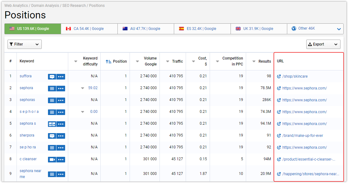The width and height of the screenshot is (348, 183).
Task: Open the /shop/skincare URL link
Action: point(295,76)
